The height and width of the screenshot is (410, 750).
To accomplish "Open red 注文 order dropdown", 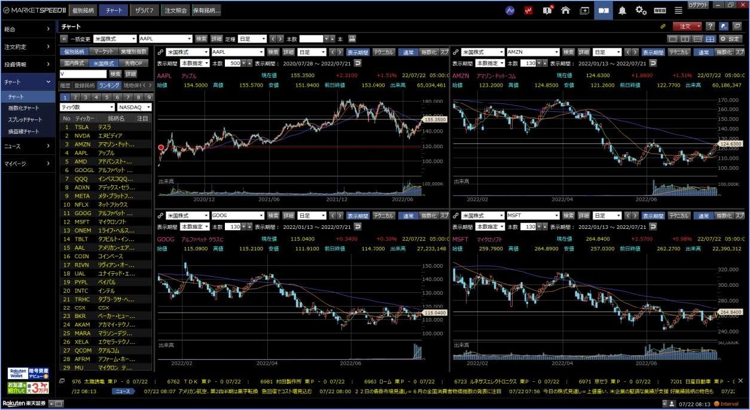I will (x=687, y=26).
